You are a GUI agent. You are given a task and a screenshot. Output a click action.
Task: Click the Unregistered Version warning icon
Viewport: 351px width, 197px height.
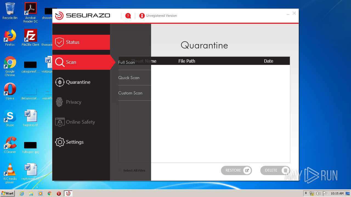(x=142, y=16)
